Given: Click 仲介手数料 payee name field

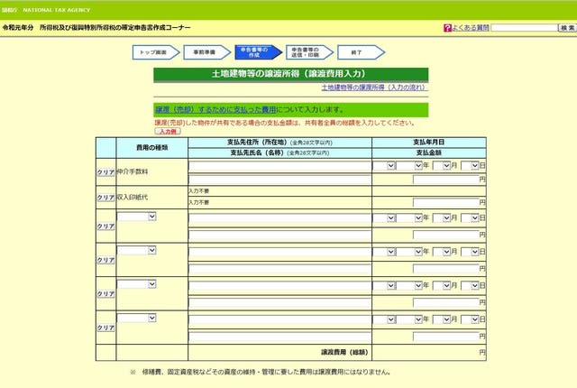Looking at the screenshot, I should (x=279, y=180).
